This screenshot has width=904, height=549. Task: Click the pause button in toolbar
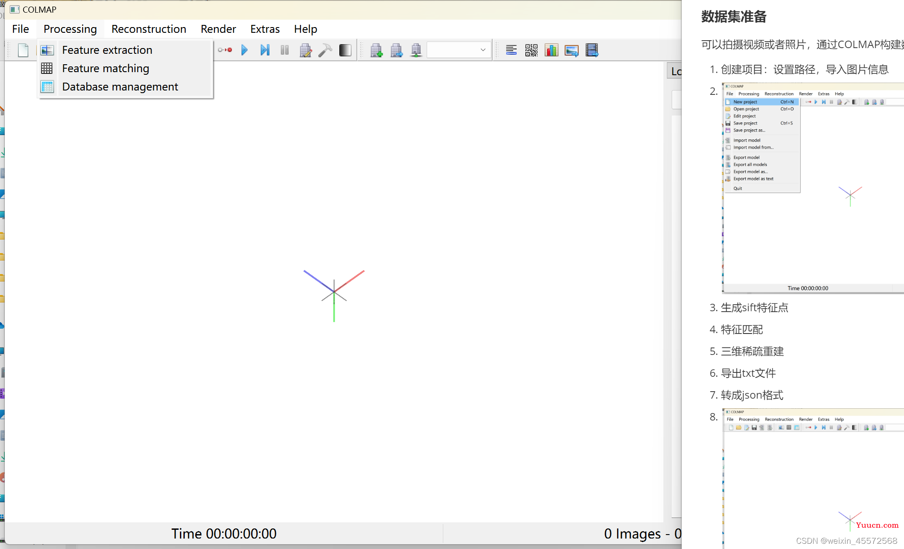pyautogui.click(x=284, y=50)
